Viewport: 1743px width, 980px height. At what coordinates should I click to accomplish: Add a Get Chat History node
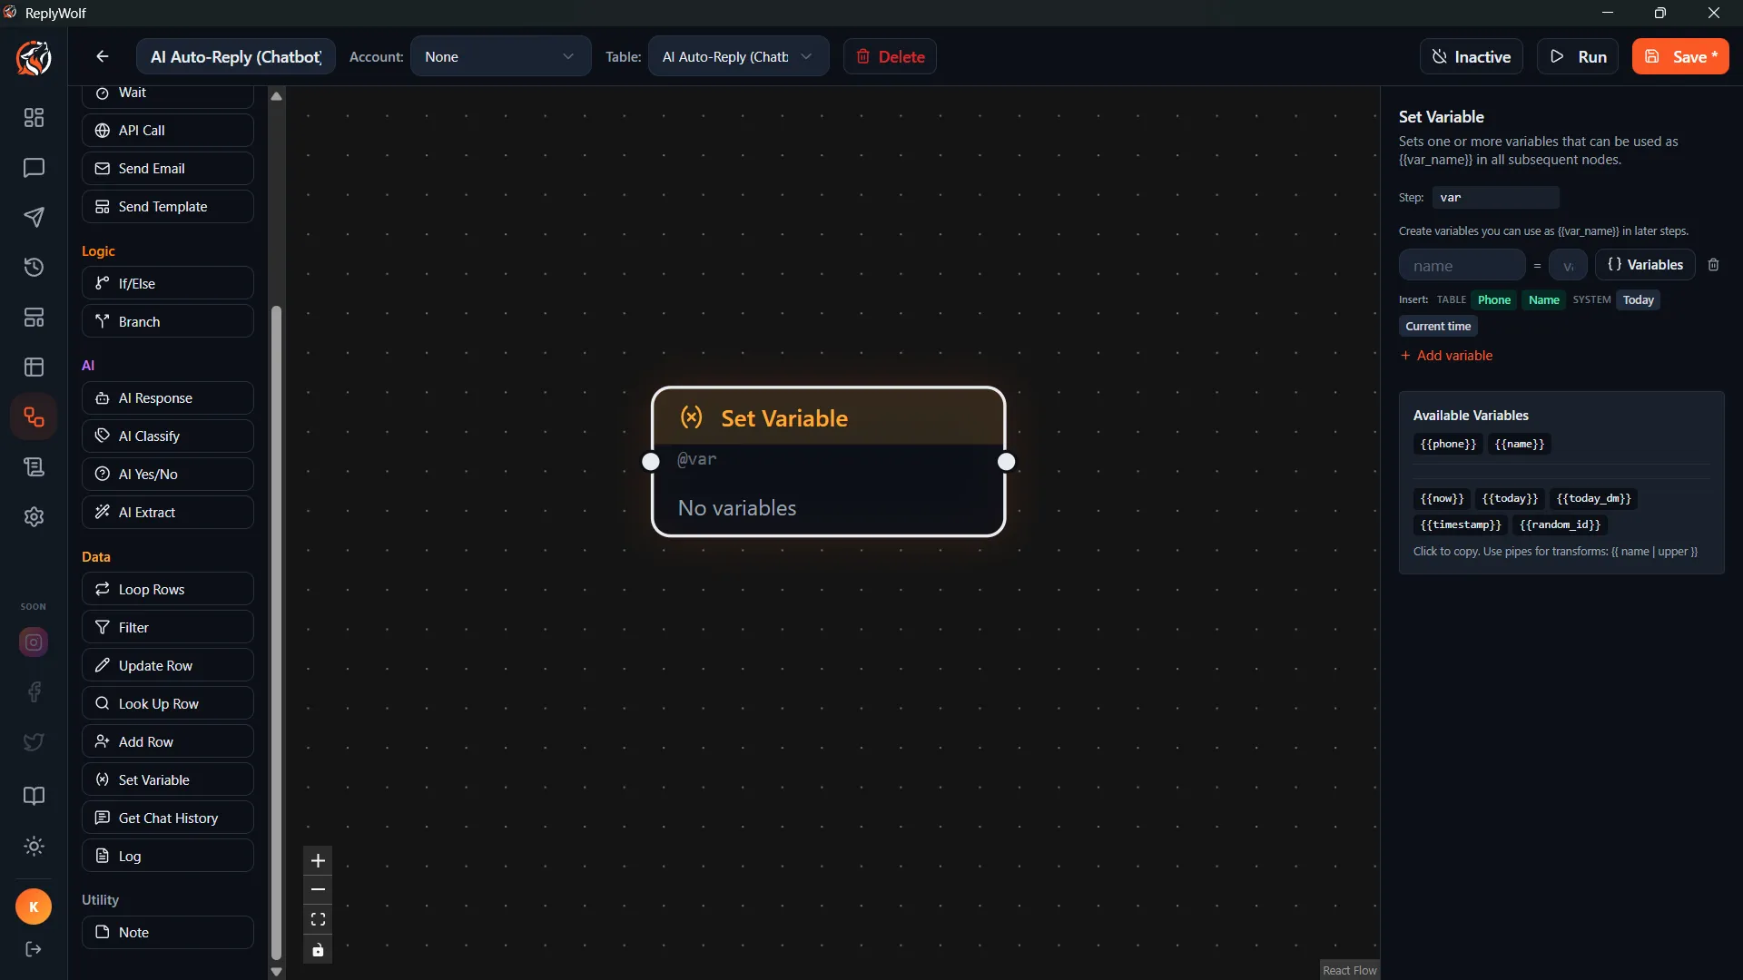(167, 818)
